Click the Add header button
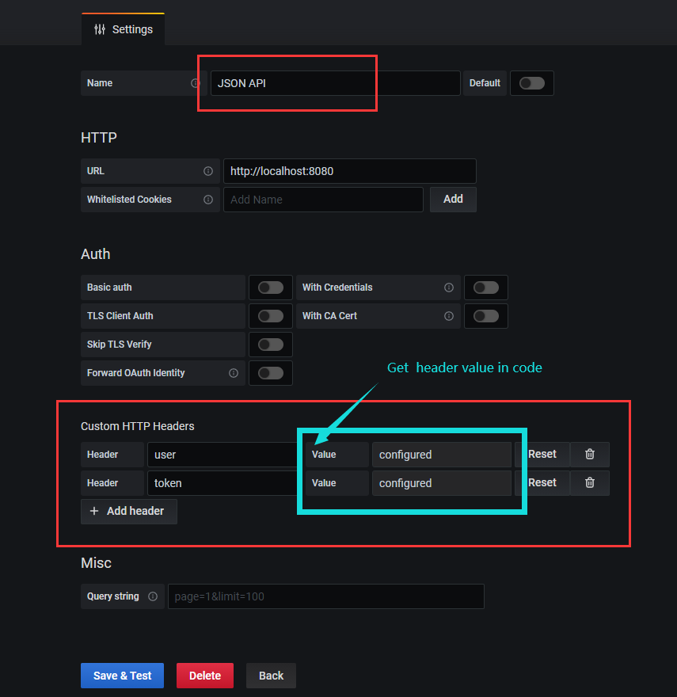The width and height of the screenshot is (677, 697). point(129,511)
